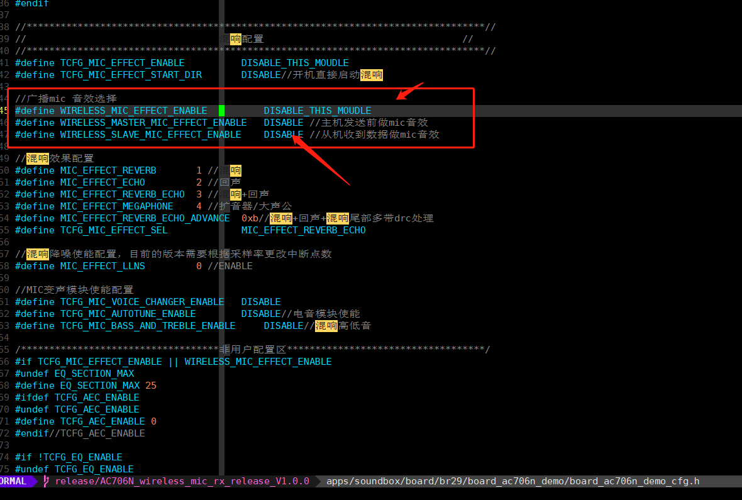Click the green cursor block after WIRELESS_MIC_EFFECT_ENABLE
Viewport: 742px width, 500px height.
point(221,110)
